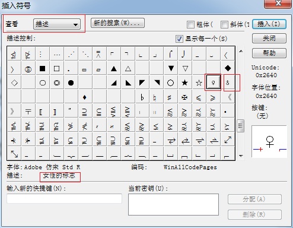Select the bottom half integral symbol
This screenshot has width=293, height=228.
click(184, 53)
